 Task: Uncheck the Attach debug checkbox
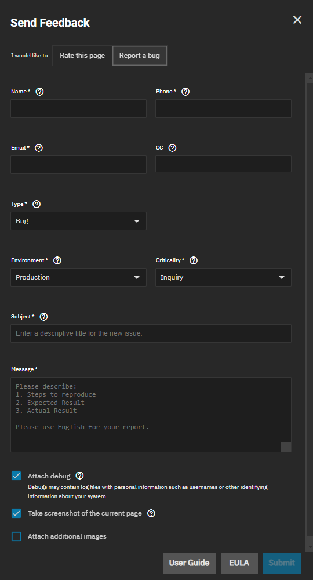[x=16, y=476]
